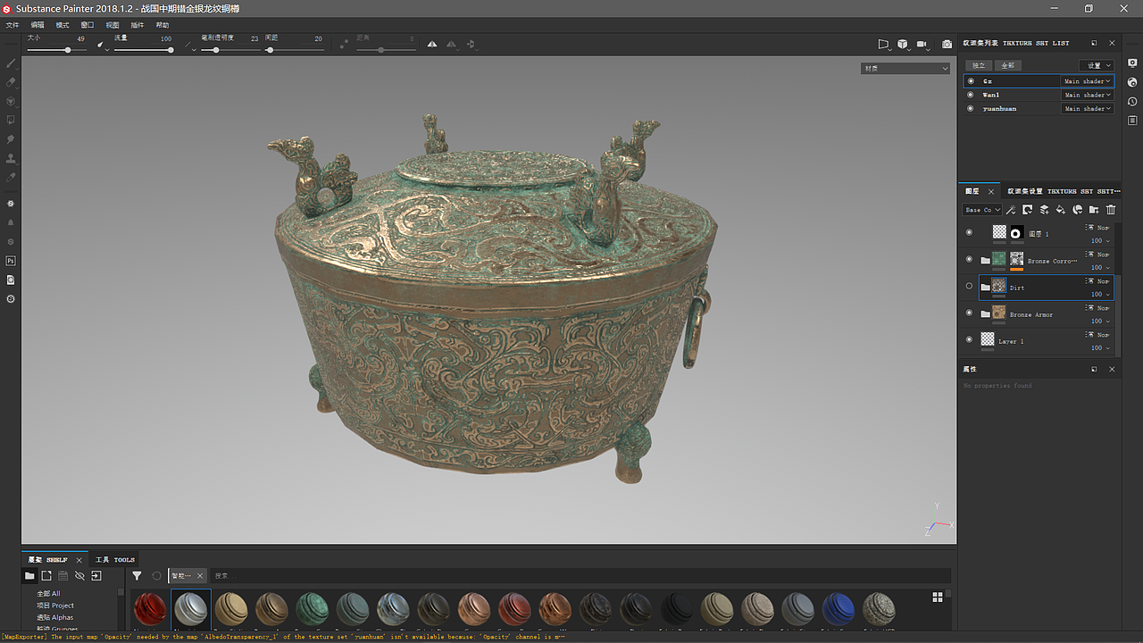Open the 文件 menu
1143x643 pixels.
tap(13, 25)
